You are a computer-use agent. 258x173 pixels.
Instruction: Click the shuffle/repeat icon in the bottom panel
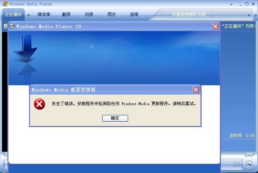(236, 164)
